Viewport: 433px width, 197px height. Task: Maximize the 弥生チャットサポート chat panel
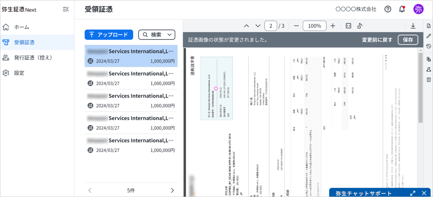[413, 193]
